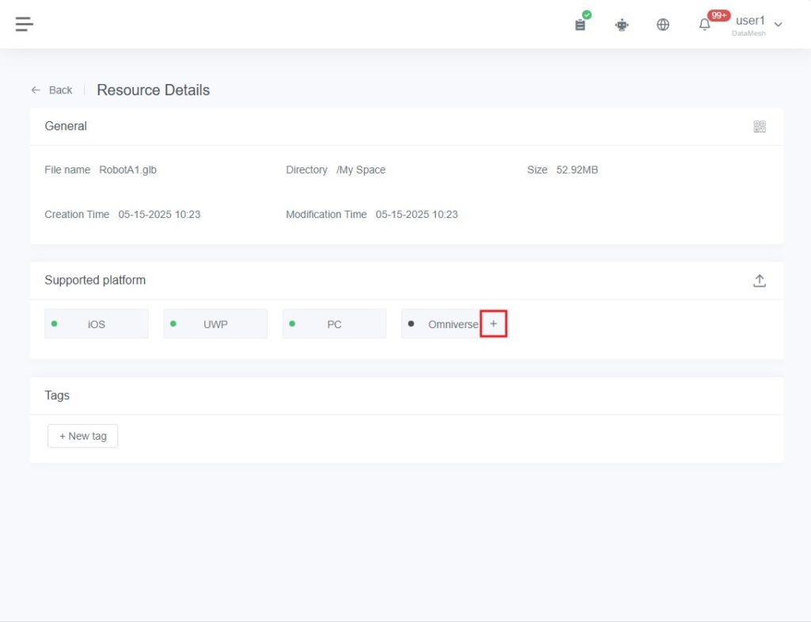Open the user1 account menu

tap(750, 21)
